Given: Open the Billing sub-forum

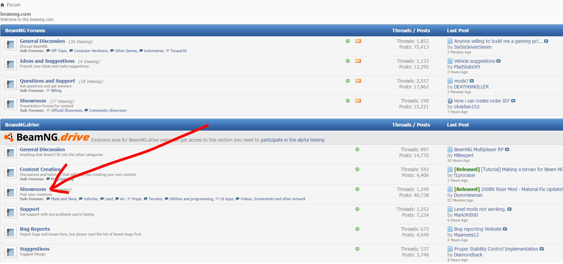Looking at the screenshot, I should [x=56, y=91].
